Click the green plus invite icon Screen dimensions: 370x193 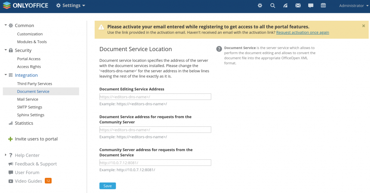coord(10,139)
